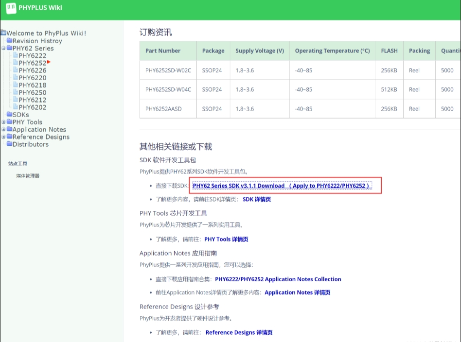Click the PHYPLUS Wiki logo icon

tap(11, 8)
